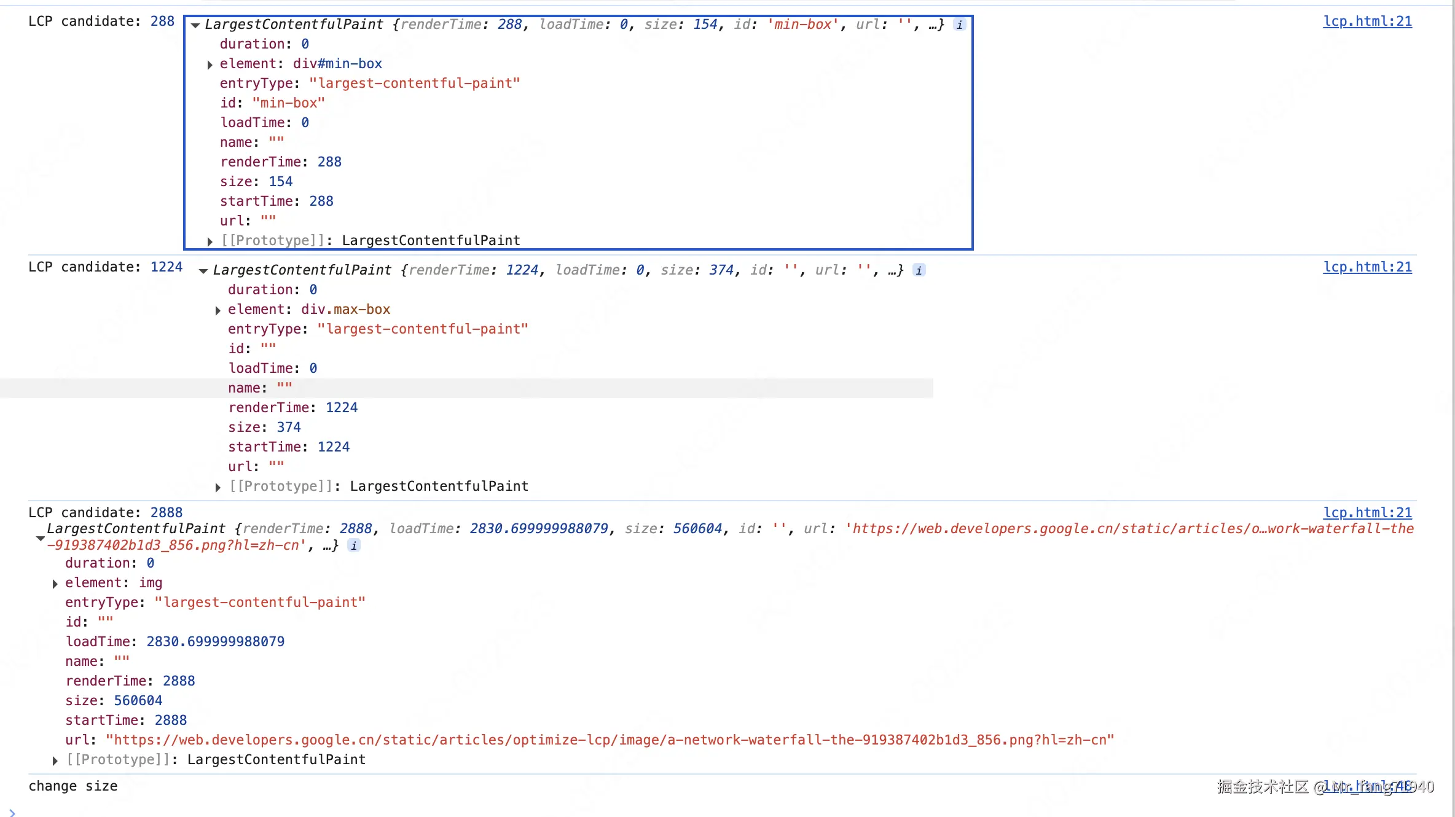Open source link beside change size log
This screenshot has width=1455, height=817.
pos(1367,786)
